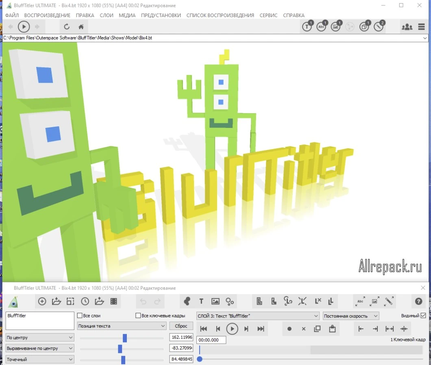
Task: Open show duration clock icon
Action: (x=85, y=301)
